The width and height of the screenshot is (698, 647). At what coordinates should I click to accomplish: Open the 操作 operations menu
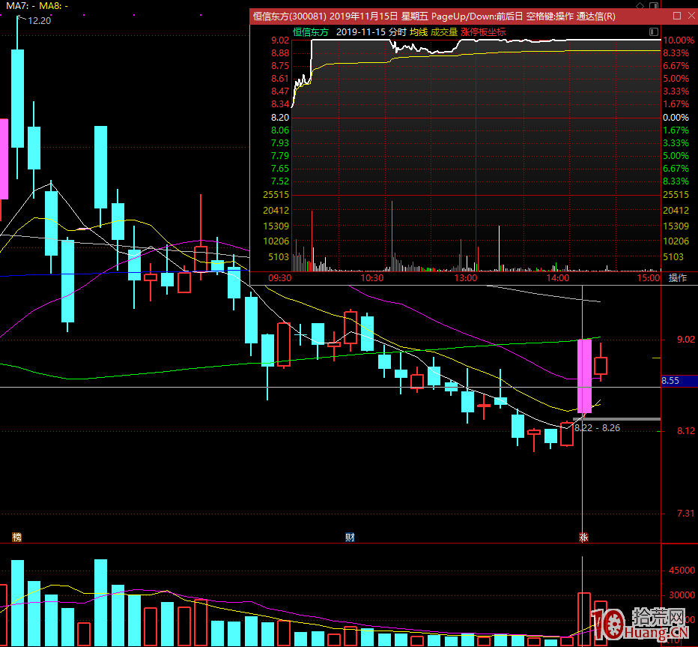pos(677,278)
